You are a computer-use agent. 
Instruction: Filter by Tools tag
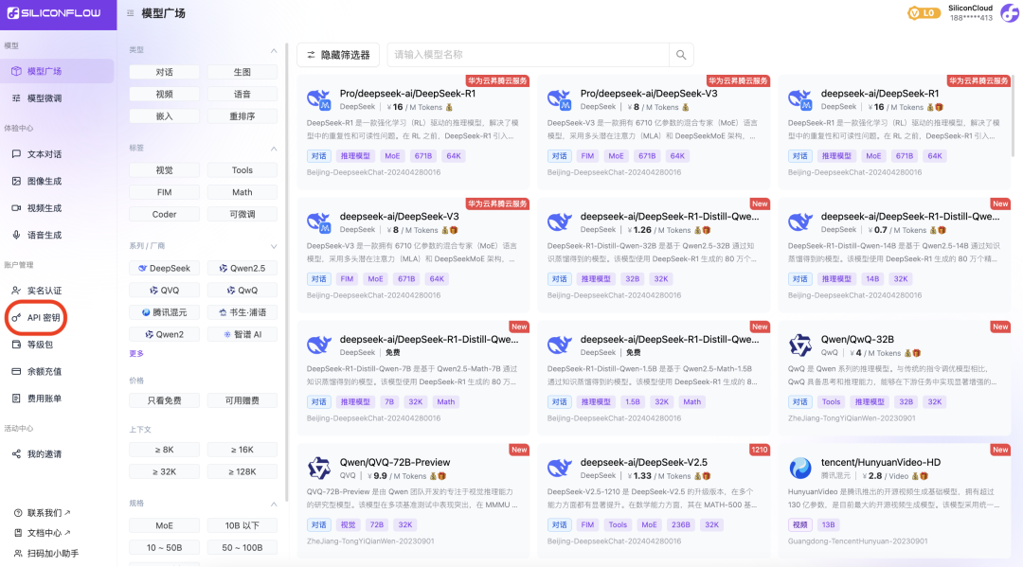(x=242, y=170)
